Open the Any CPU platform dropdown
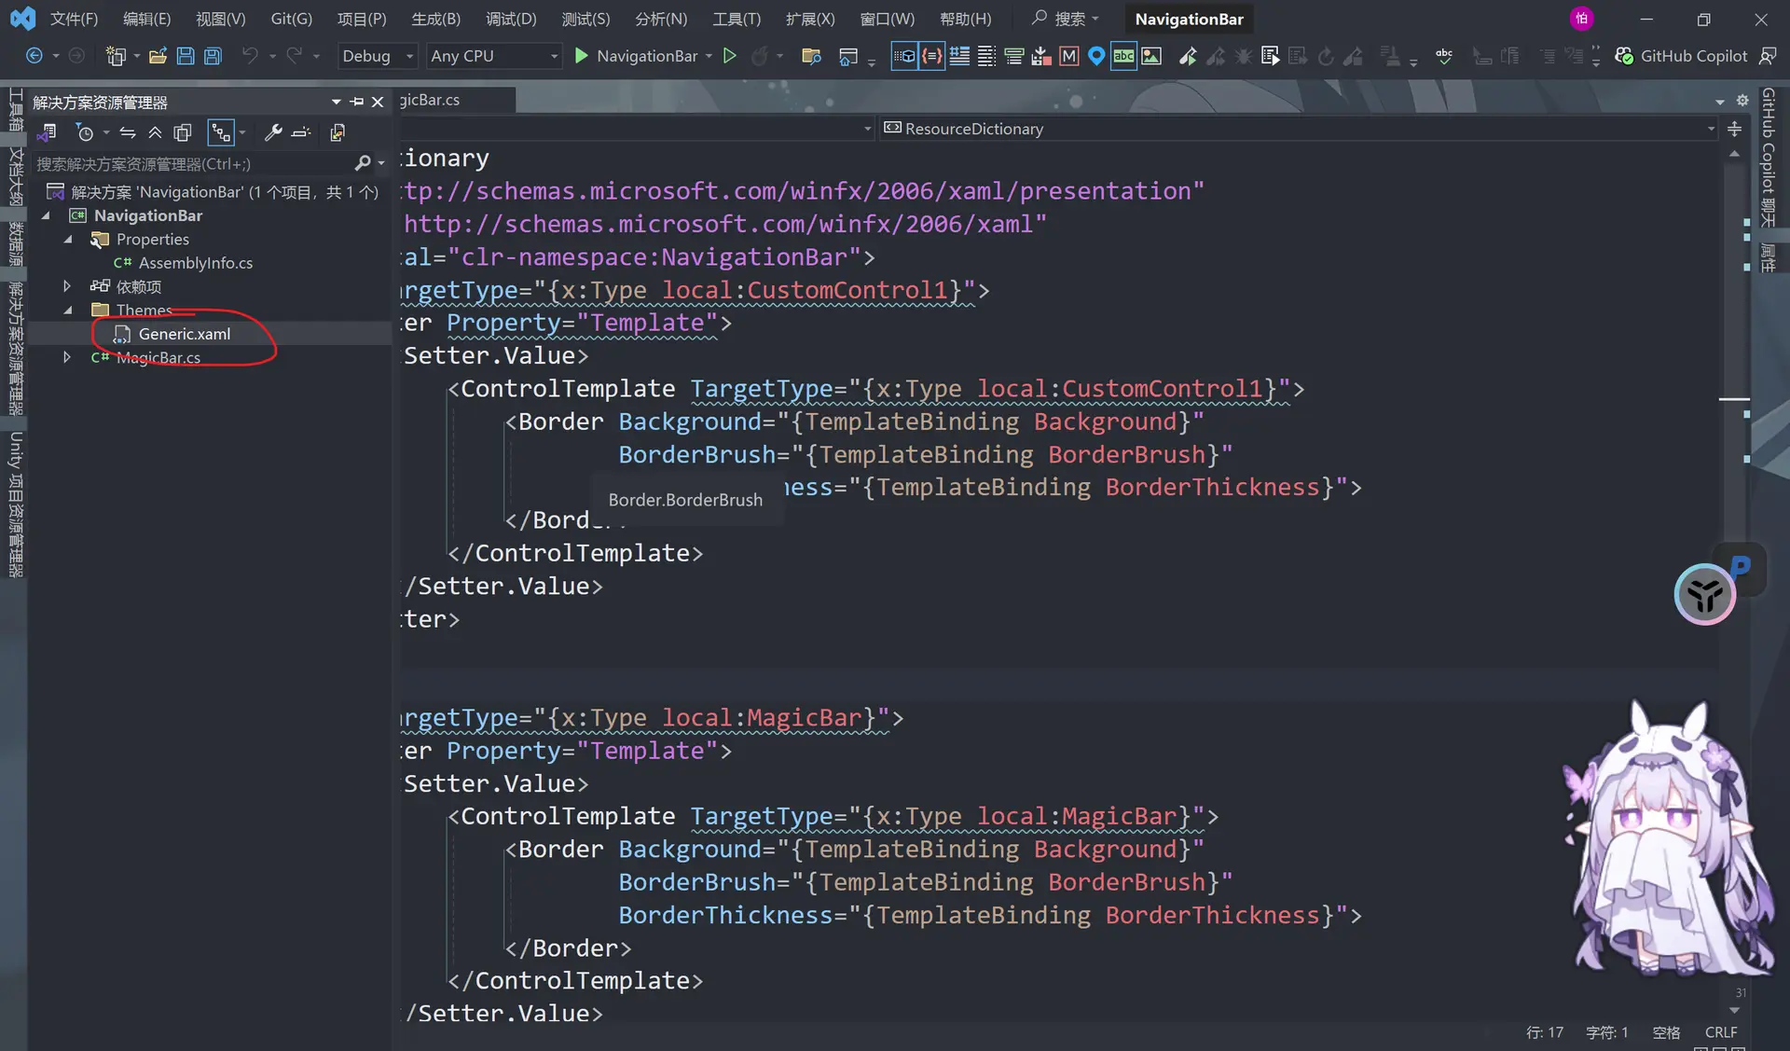 point(494,56)
